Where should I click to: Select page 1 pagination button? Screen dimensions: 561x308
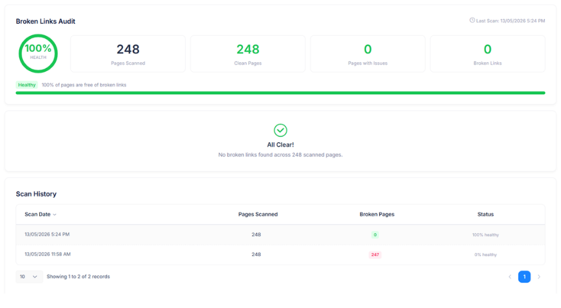point(524,277)
